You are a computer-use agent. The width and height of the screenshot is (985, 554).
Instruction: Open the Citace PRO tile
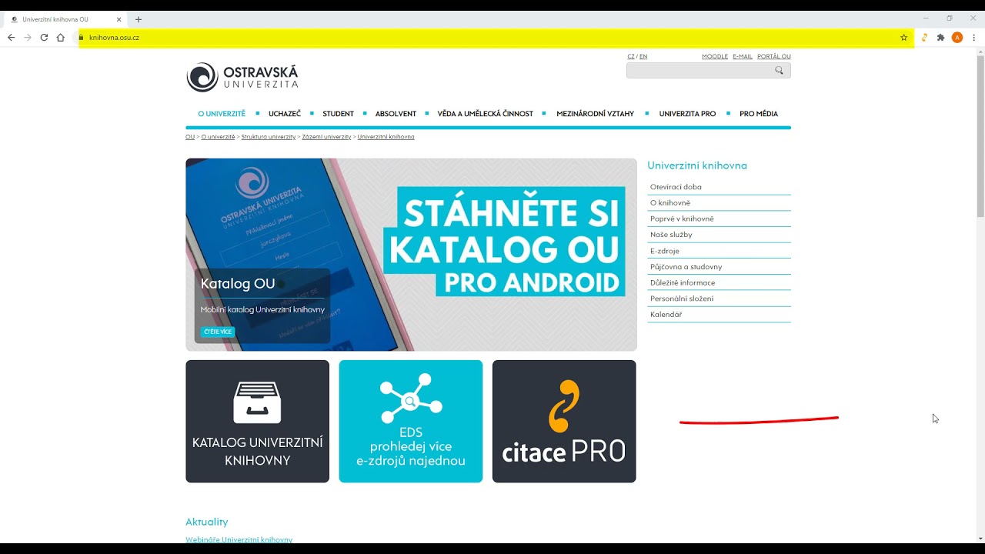pos(564,421)
